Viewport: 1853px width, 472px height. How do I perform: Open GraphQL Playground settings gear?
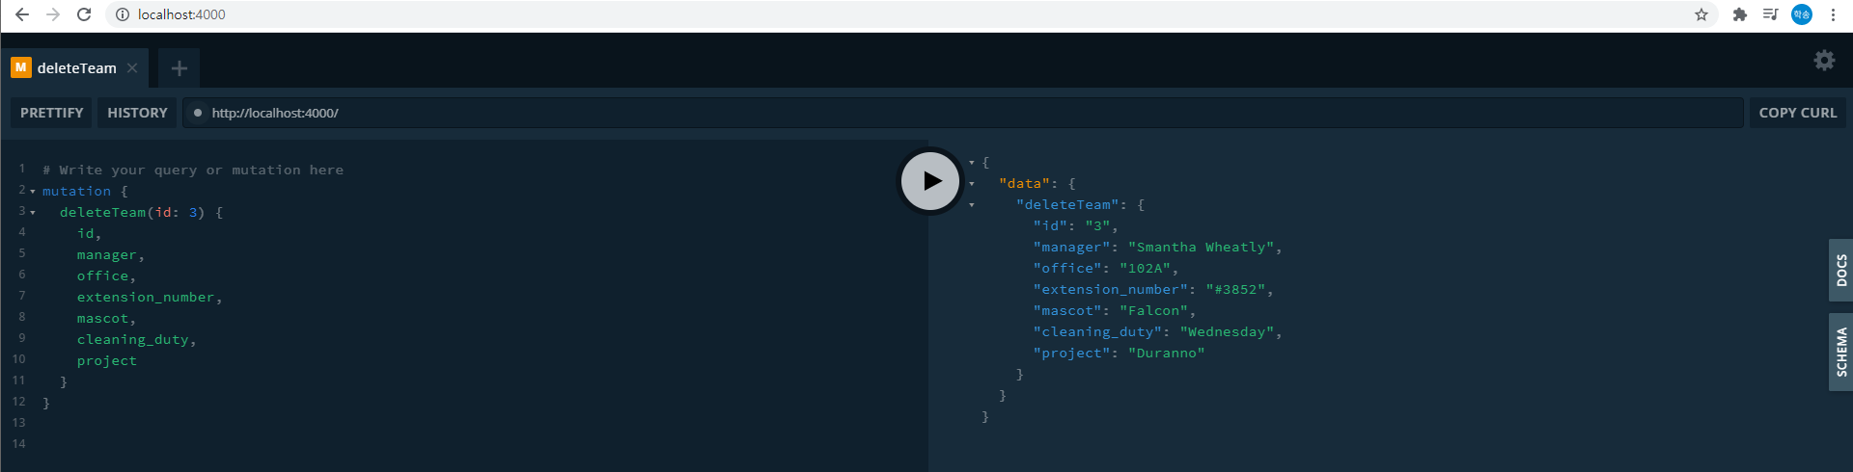pyautogui.click(x=1824, y=60)
